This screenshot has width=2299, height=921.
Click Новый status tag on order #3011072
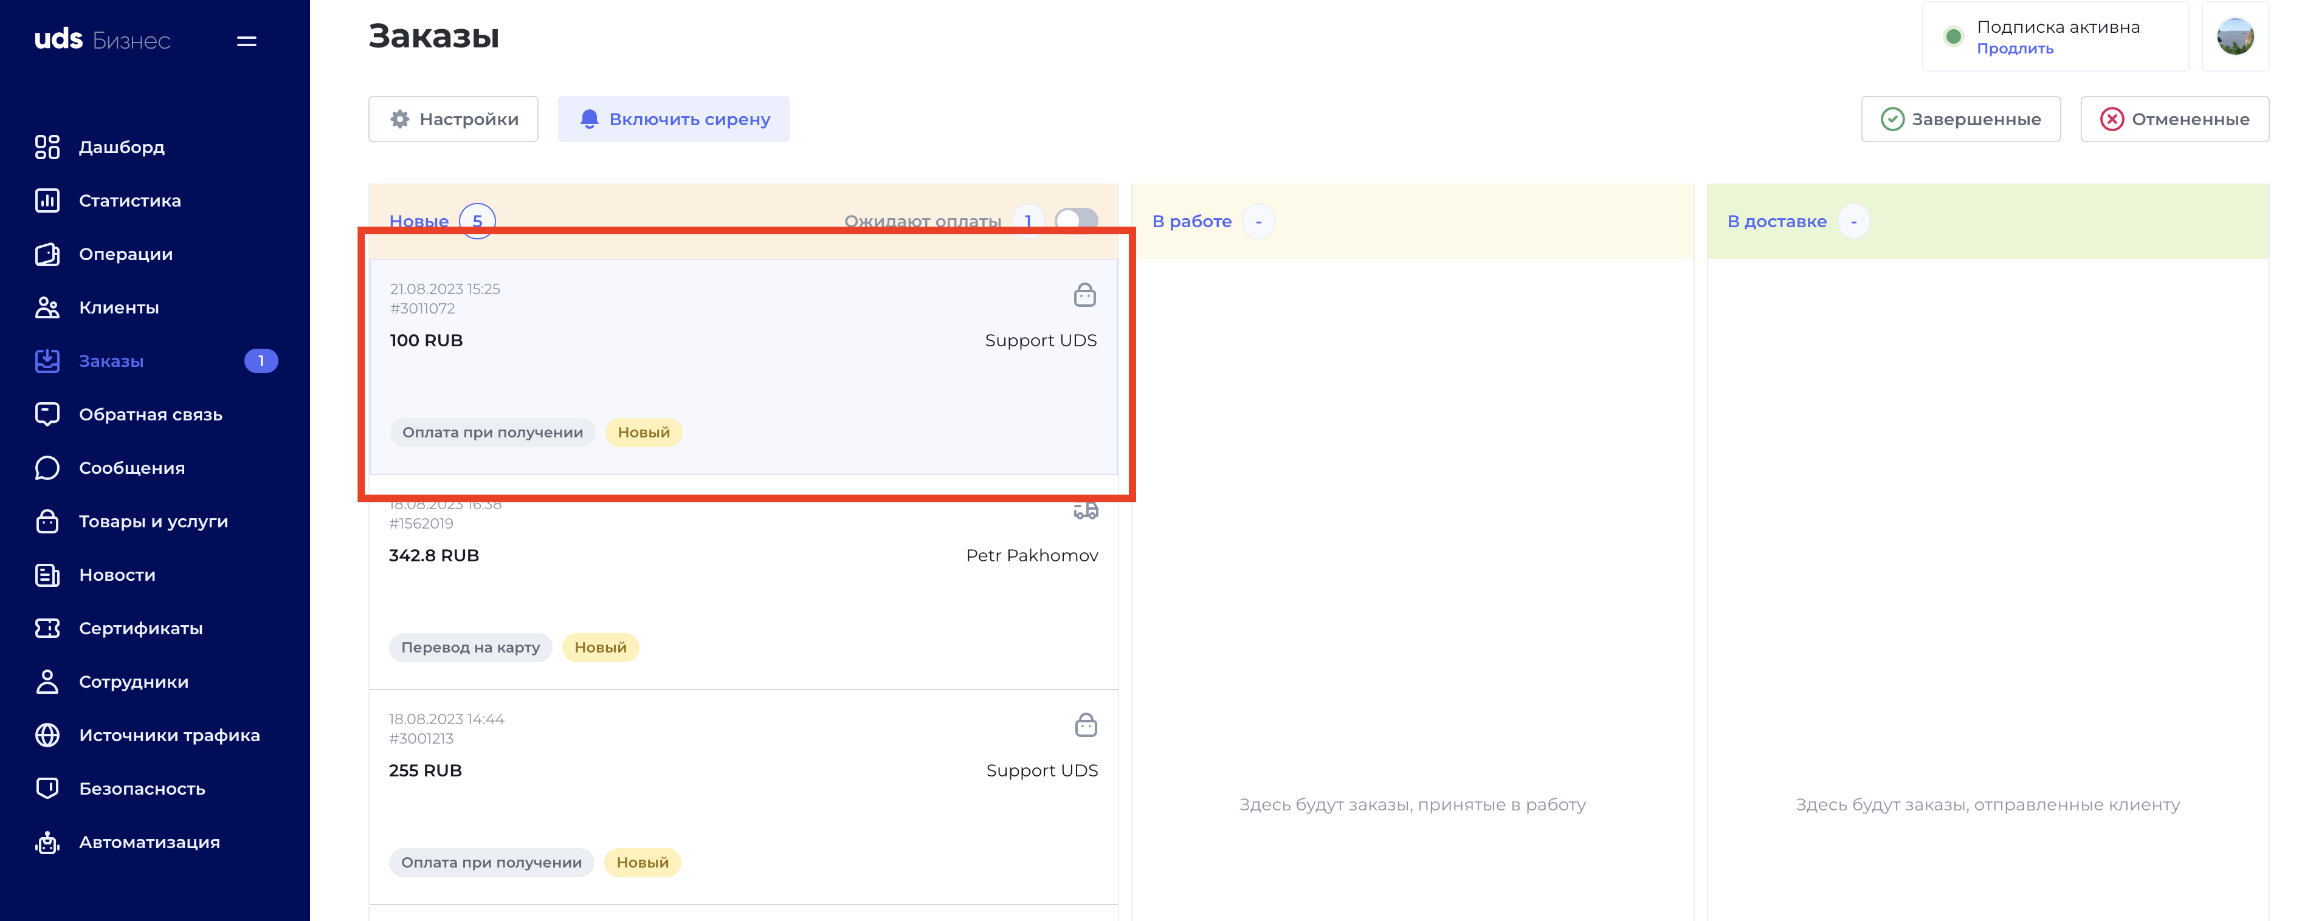(x=644, y=433)
